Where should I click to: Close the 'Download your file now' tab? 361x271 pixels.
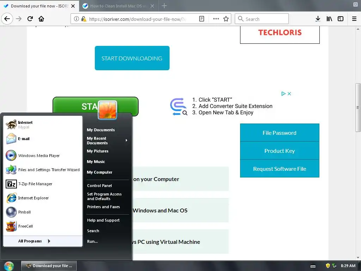(73, 6)
